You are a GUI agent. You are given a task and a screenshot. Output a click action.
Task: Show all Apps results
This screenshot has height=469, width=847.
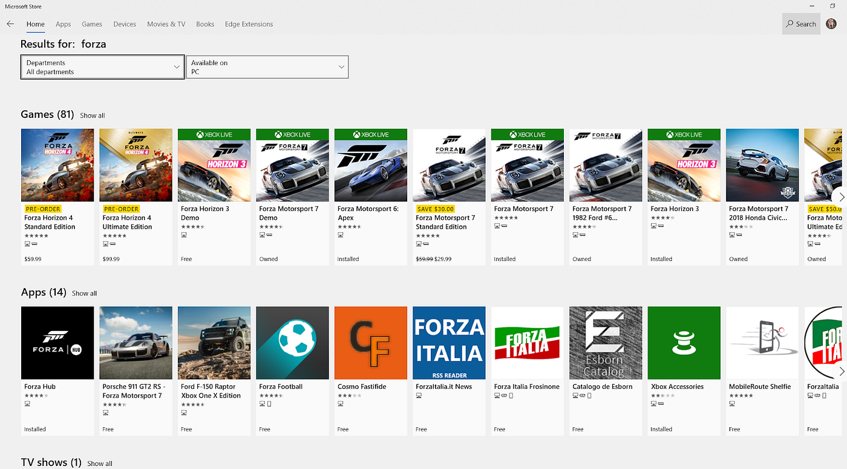pos(84,294)
